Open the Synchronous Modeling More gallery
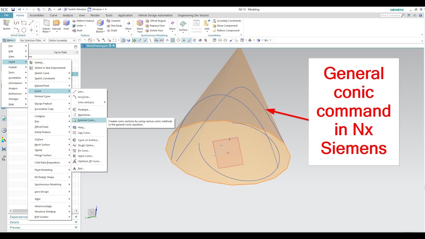 point(172,26)
